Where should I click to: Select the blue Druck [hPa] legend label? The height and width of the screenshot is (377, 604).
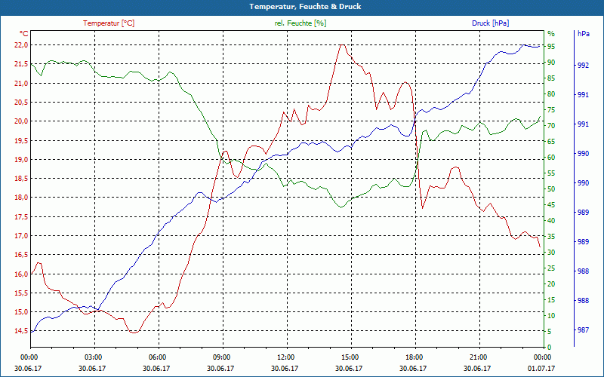(490, 23)
